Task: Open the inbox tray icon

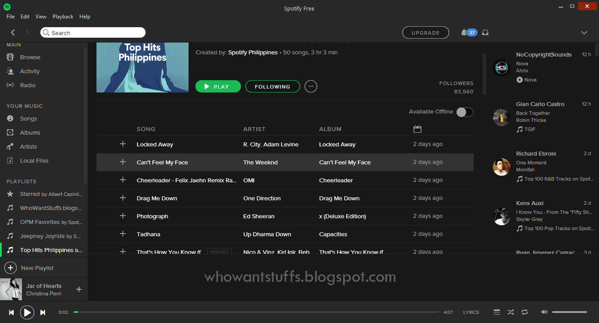Action: [x=485, y=32]
